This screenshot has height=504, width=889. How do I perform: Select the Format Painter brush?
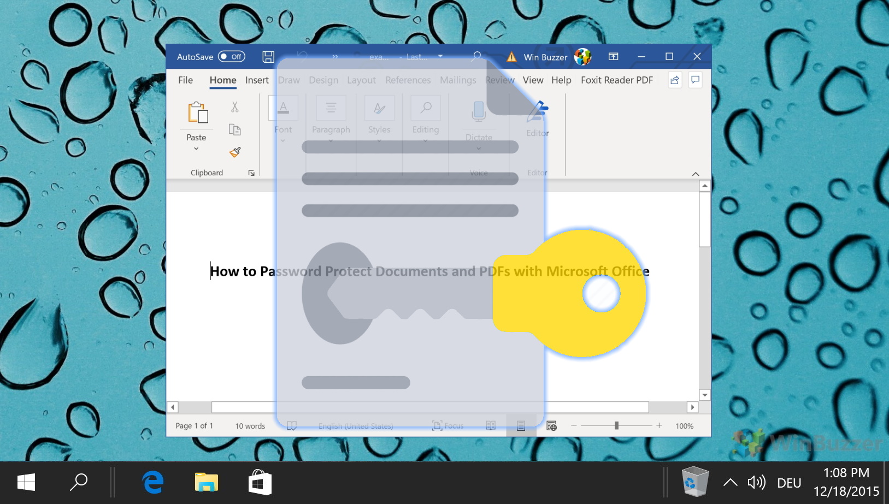(x=235, y=152)
